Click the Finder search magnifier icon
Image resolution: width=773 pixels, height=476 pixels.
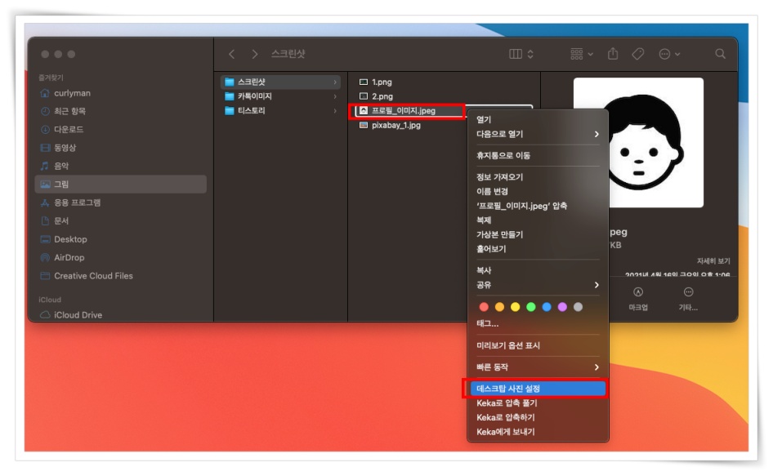pyautogui.click(x=720, y=54)
